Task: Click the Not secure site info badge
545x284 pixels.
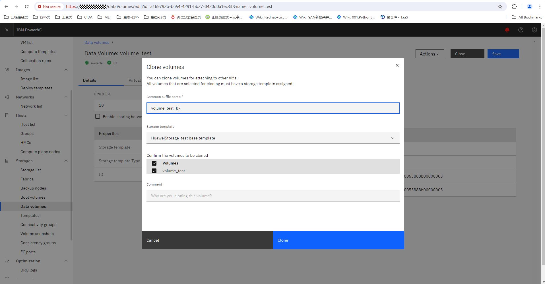Action: (49, 7)
